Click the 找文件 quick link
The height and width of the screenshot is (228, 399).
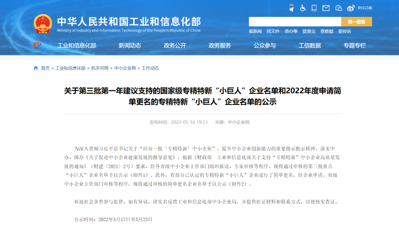(273, 31)
